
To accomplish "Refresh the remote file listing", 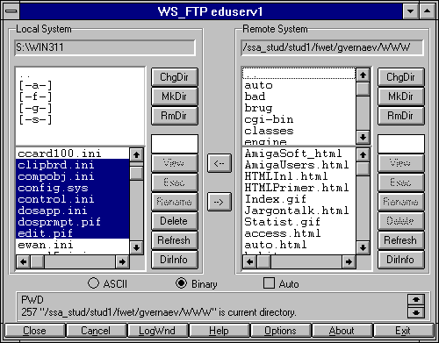I will [x=401, y=240].
